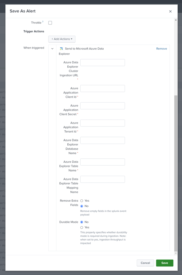Focus the Azure Application Client Id field
The width and height of the screenshot is (182, 275).
point(103,88)
